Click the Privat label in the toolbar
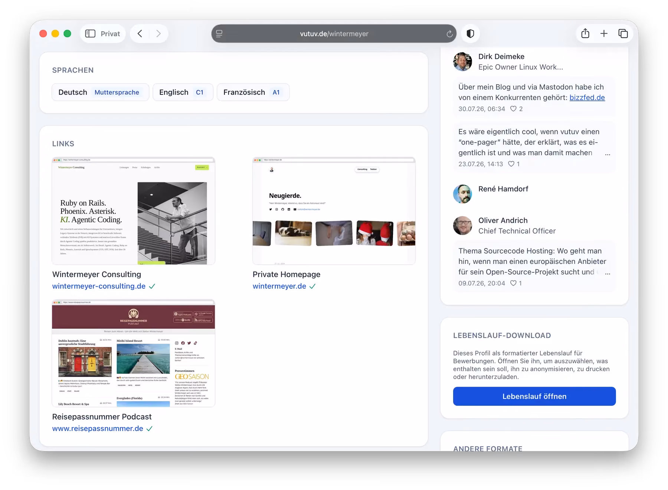The width and height of the screenshot is (668, 490). (x=110, y=34)
